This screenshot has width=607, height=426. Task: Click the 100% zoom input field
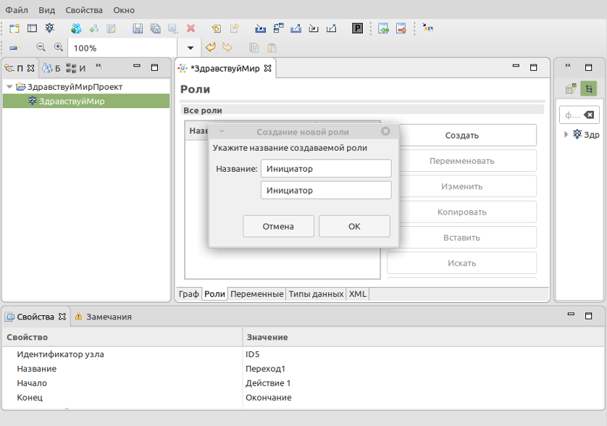(122, 48)
